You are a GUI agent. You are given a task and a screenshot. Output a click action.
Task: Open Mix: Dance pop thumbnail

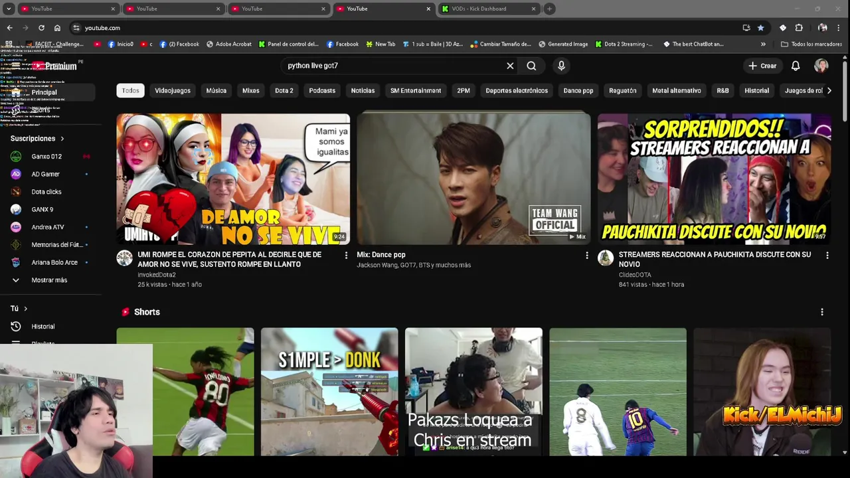coord(473,179)
